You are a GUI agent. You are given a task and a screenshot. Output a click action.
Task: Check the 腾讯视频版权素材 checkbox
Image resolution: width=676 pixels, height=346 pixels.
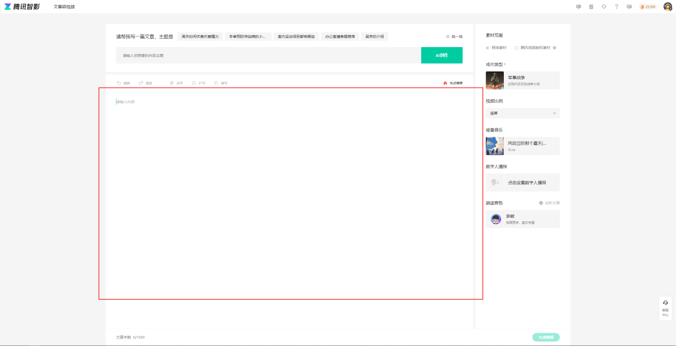pyautogui.click(x=516, y=48)
